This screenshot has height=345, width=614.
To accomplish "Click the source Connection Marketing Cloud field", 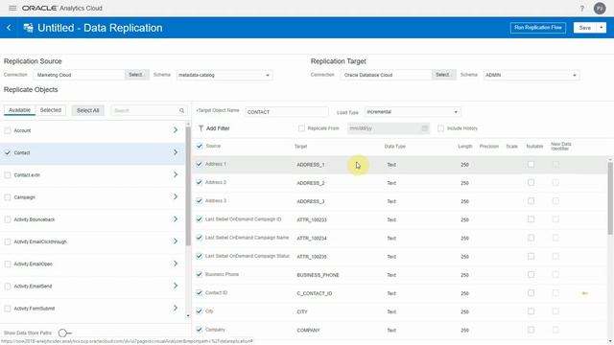I will (79, 75).
